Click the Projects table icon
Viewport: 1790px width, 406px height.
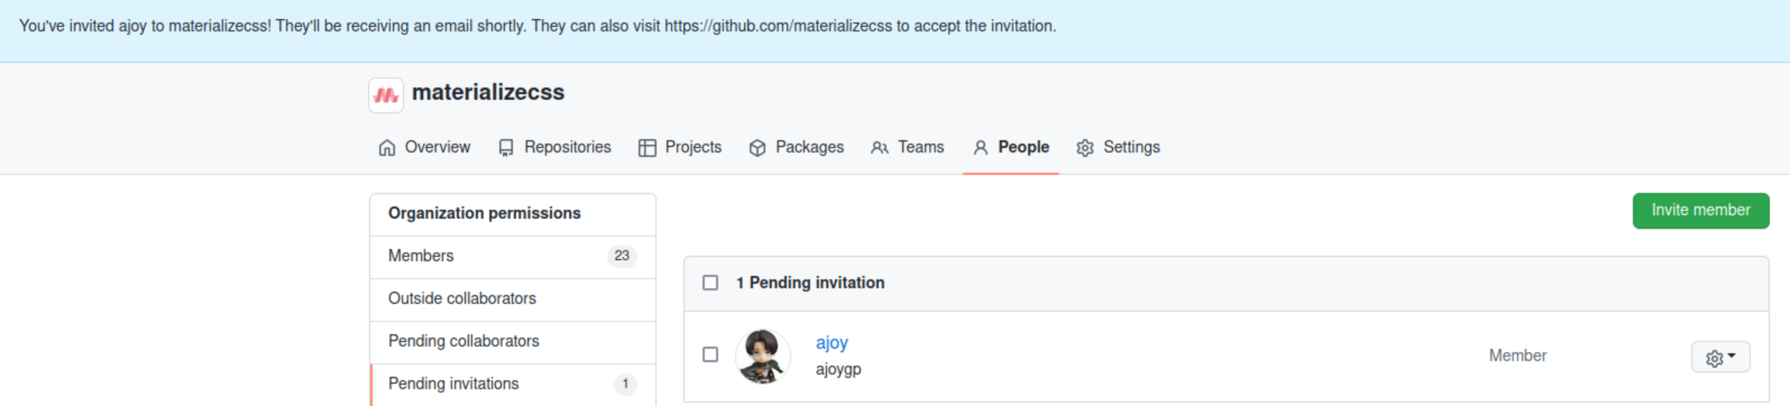(647, 148)
